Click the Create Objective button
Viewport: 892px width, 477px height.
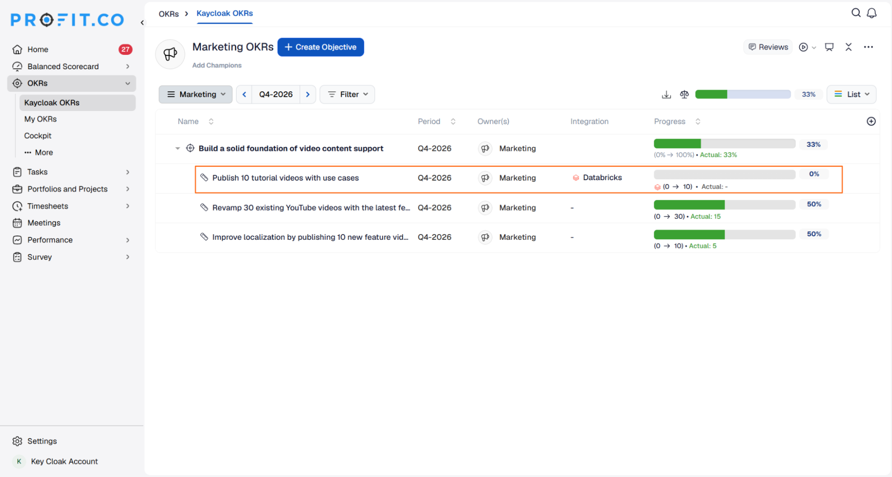[321, 47]
